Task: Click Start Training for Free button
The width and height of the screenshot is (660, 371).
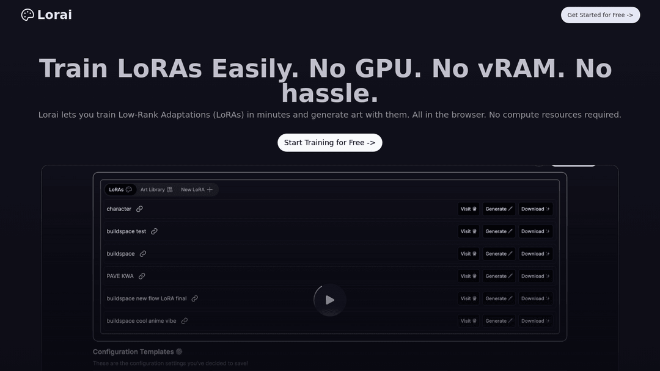Action: pos(329,143)
